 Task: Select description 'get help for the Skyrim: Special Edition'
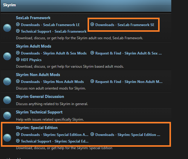[x=64, y=148]
